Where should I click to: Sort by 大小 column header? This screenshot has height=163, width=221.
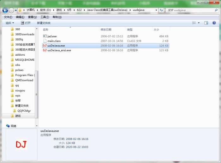156,30
